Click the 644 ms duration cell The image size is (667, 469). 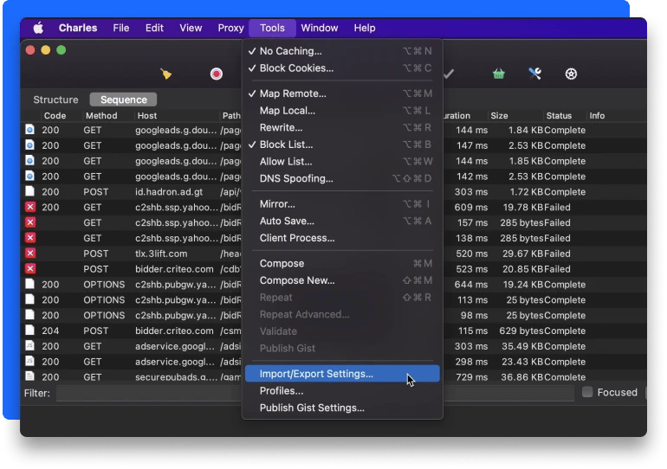tap(470, 284)
